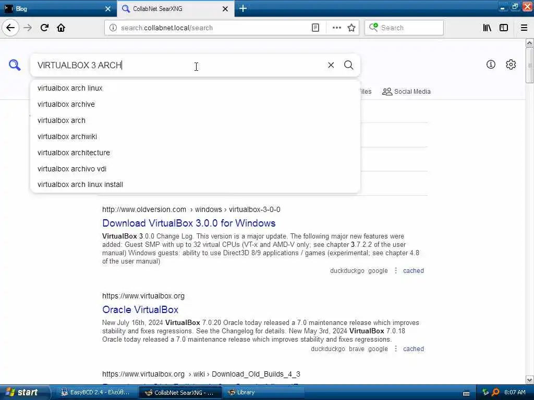This screenshot has width=534, height=400.
Task: Open page actions three-dot menu
Action: 337,28
